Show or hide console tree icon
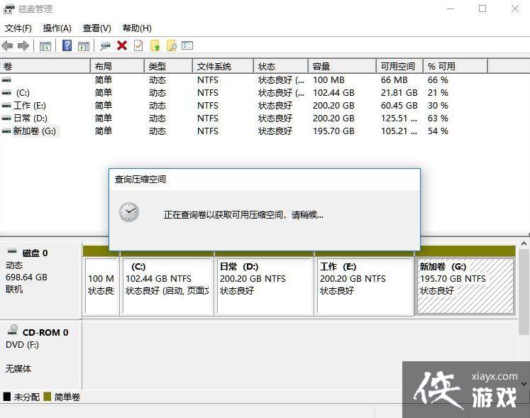This screenshot has height=418, width=530. (45, 45)
